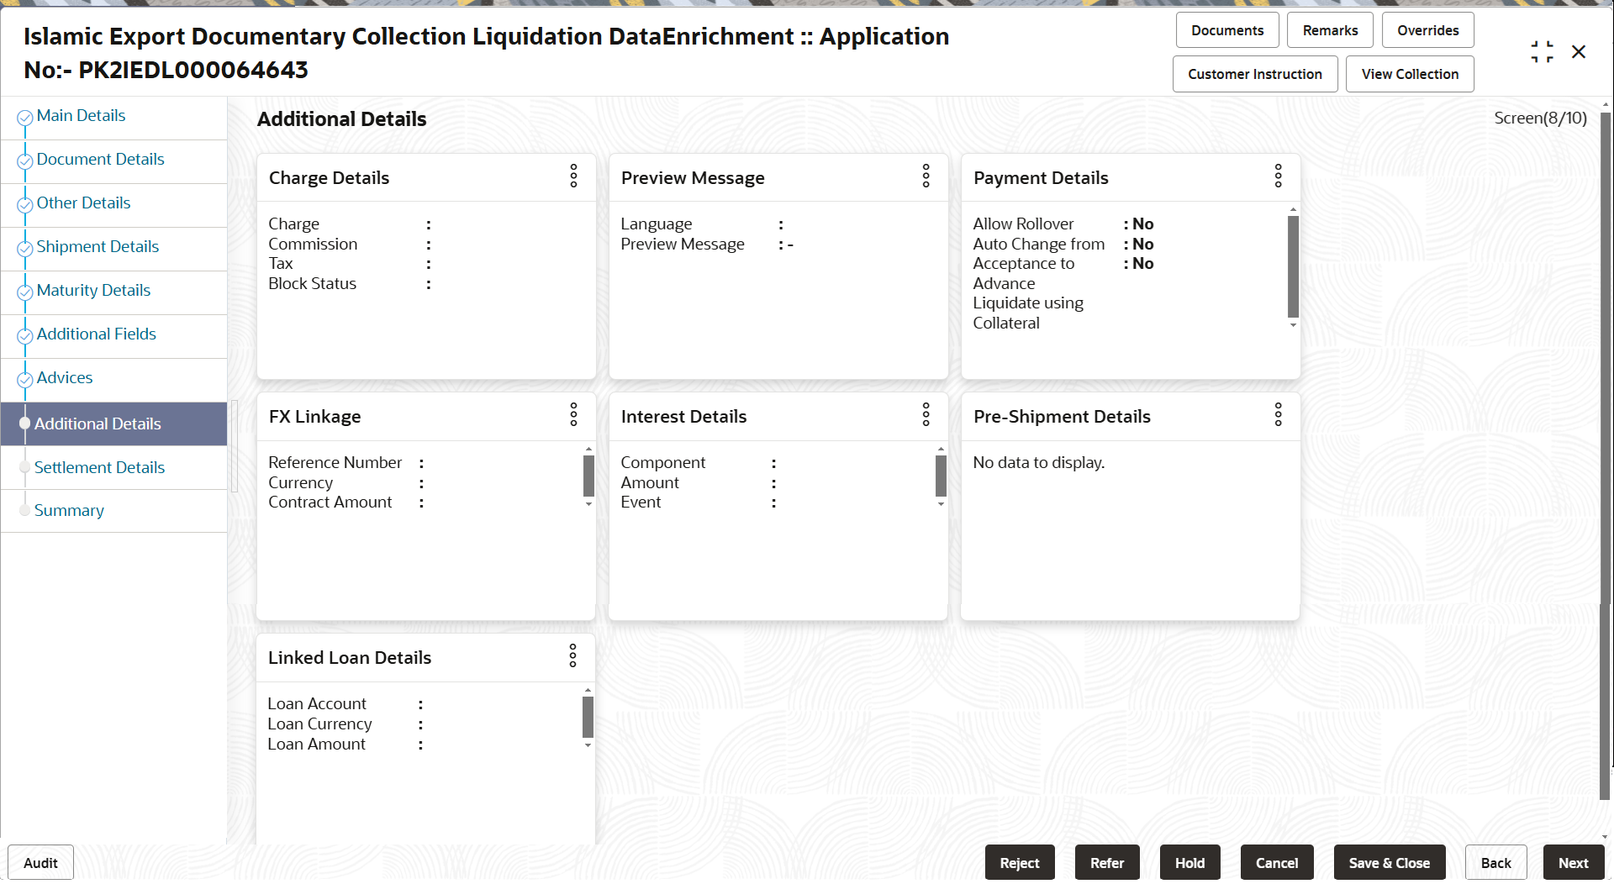Click Linked Loan Details scrollbar thumb
1614x884 pixels.
(588, 718)
